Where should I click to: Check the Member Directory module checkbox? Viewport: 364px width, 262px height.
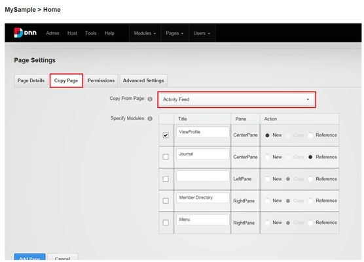[166, 201]
